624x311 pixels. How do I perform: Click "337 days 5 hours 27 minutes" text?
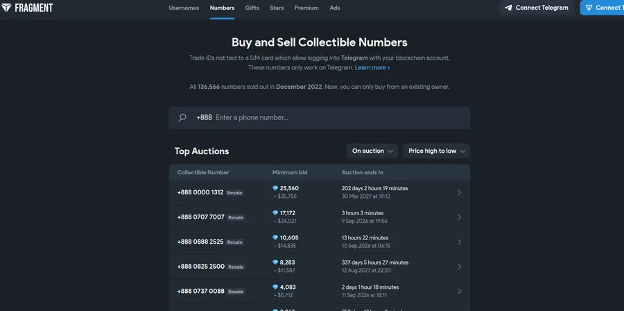pyautogui.click(x=375, y=262)
